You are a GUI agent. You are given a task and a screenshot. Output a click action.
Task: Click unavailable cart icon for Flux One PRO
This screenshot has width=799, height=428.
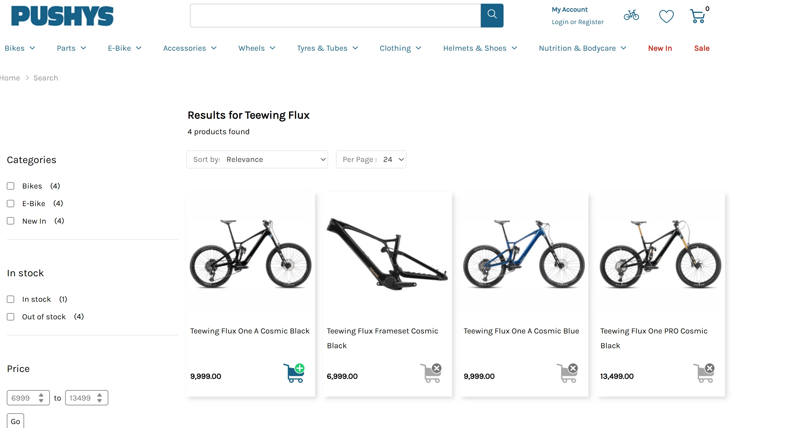[704, 373]
